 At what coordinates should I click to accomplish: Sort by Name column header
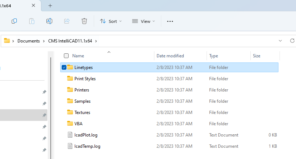[x=78, y=56]
